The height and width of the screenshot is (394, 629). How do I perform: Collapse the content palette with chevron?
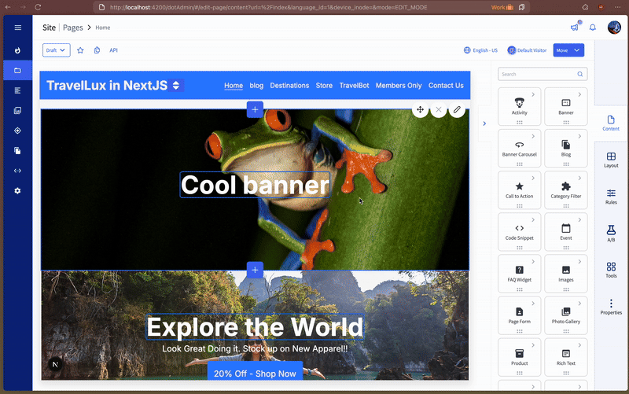coord(484,123)
